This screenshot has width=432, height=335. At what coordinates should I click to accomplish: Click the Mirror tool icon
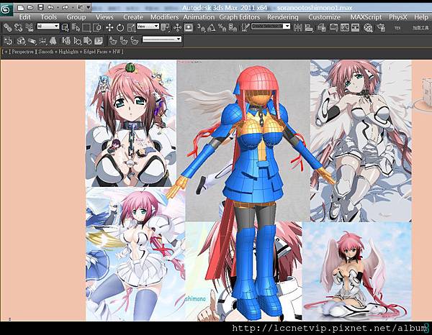(x=298, y=27)
